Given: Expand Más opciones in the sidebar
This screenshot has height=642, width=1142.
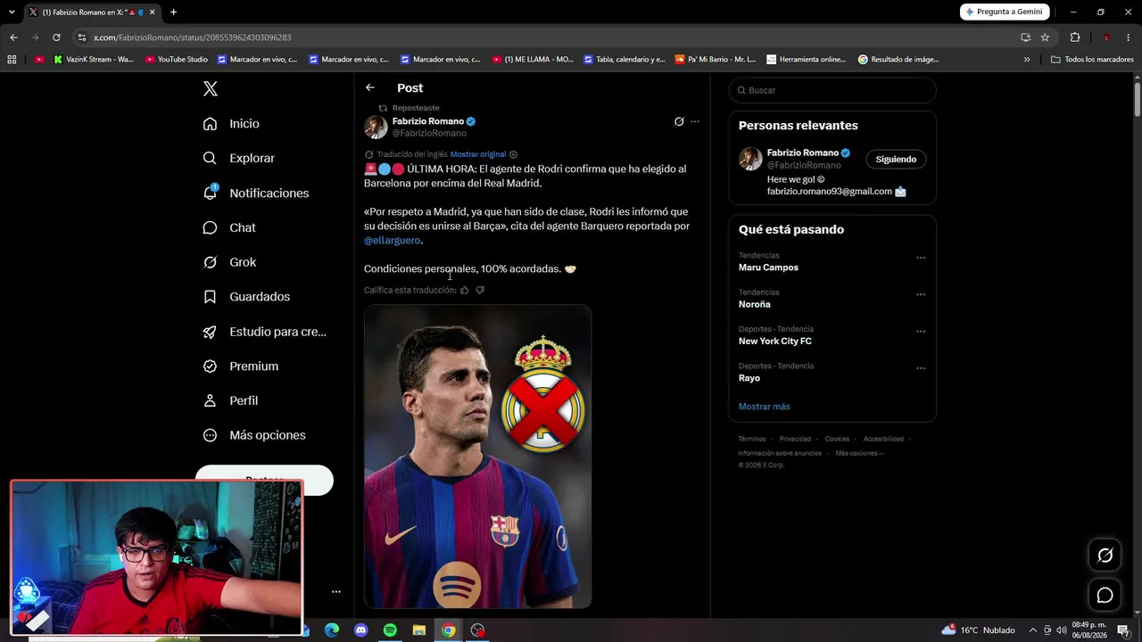Looking at the screenshot, I should pos(254,435).
